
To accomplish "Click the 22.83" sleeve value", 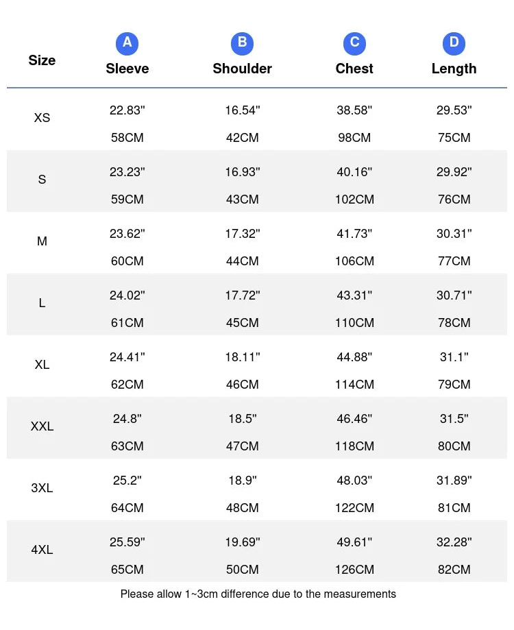I will 127,110.
